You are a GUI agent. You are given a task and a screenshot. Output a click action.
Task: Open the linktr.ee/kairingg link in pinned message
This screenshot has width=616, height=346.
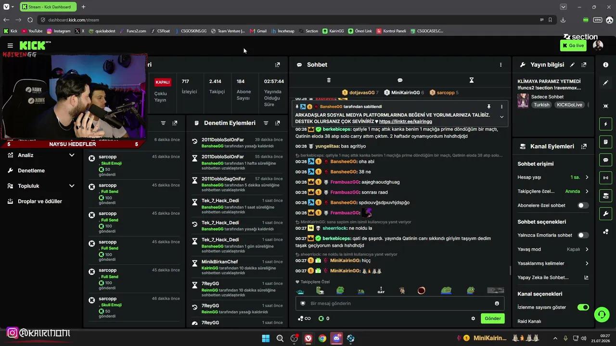pyautogui.click(x=405, y=122)
